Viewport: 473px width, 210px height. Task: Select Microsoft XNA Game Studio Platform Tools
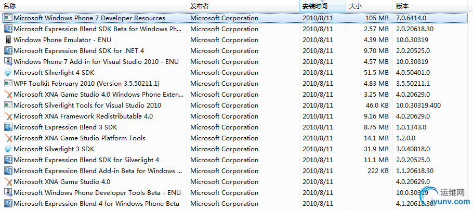click(80, 138)
